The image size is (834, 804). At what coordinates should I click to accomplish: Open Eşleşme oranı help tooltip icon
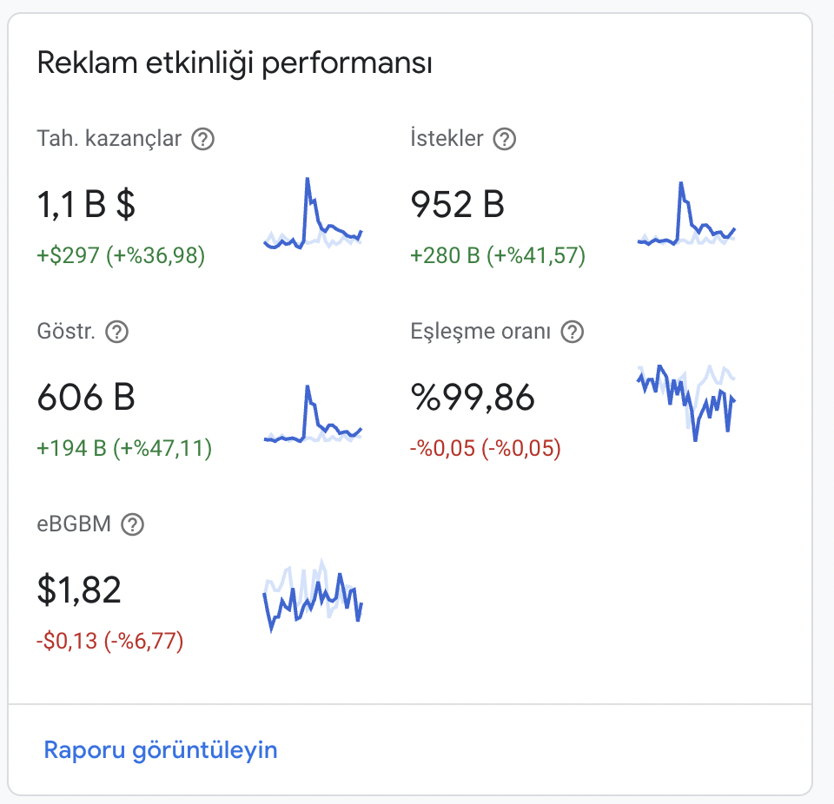click(573, 332)
